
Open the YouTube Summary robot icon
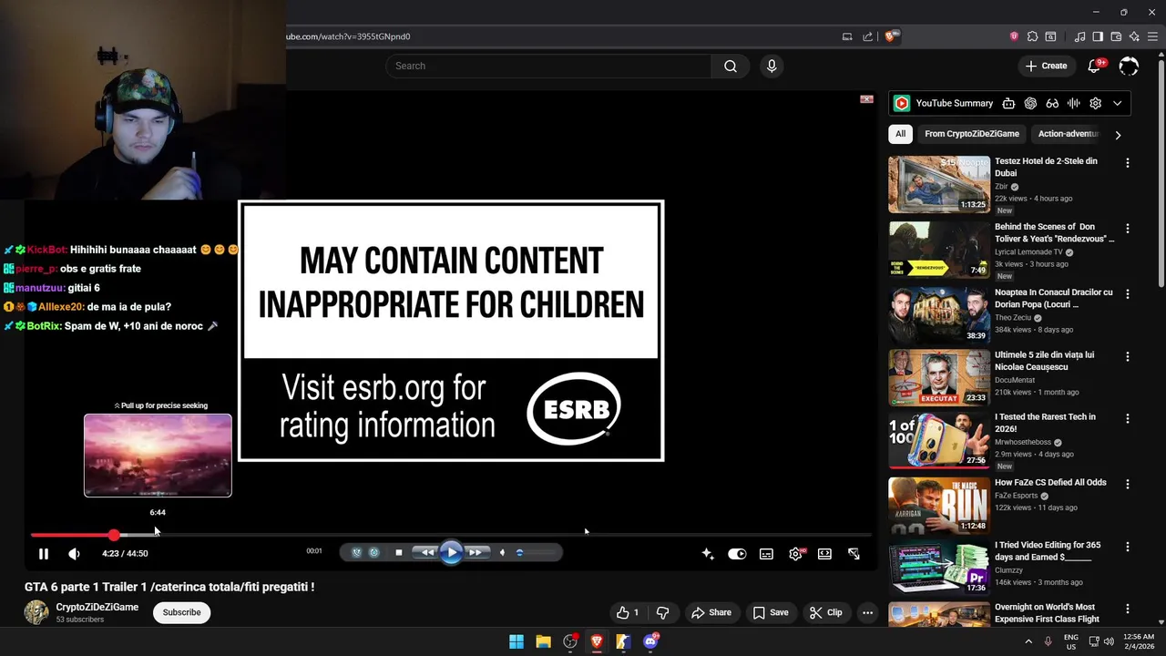point(1008,103)
